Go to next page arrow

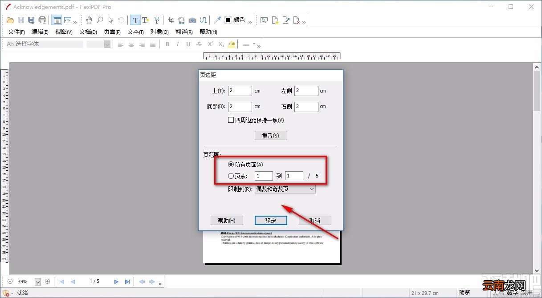pyautogui.click(x=116, y=282)
